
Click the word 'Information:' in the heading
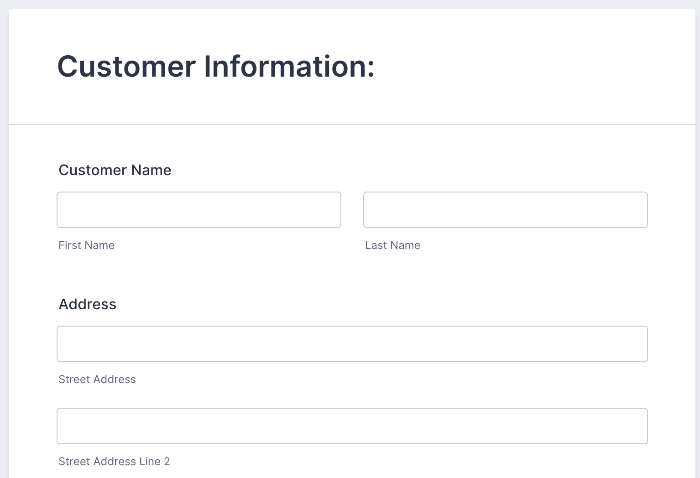[x=289, y=67]
